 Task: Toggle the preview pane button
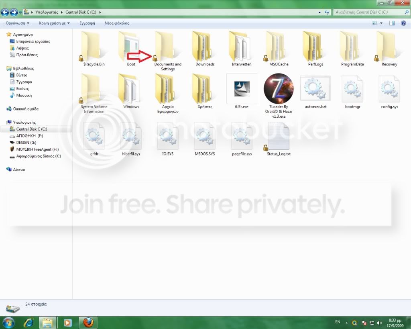(392, 23)
